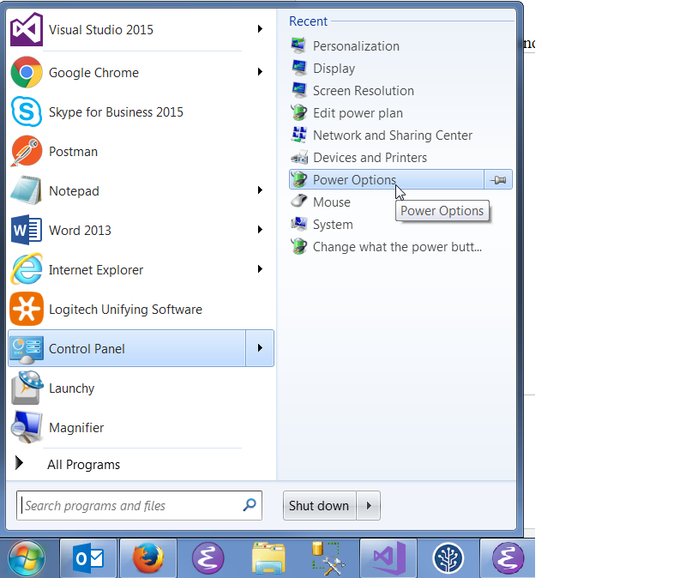Select Edit power plan
The image size is (686, 578).
[x=357, y=112]
